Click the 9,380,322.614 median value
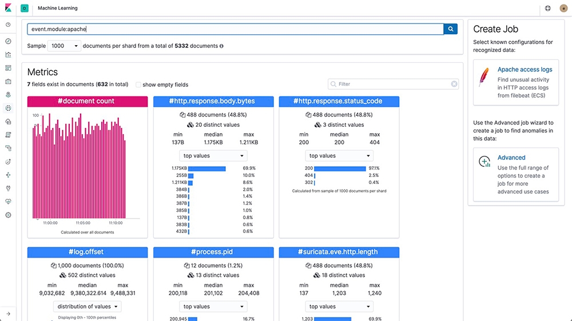 click(89, 294)
